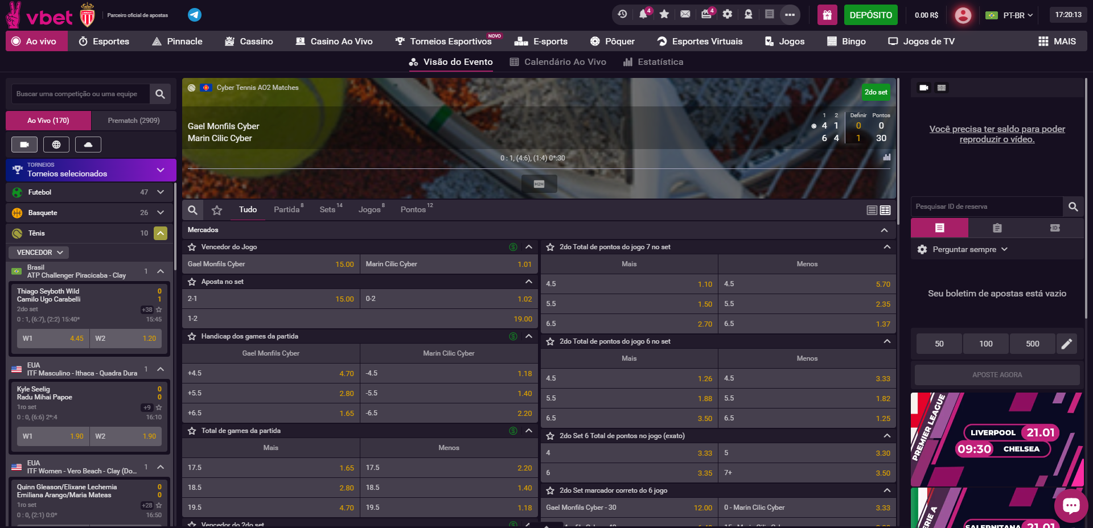Open live chat support bubble
The width and height of the screenshot is (1093, 528).
1071,505
